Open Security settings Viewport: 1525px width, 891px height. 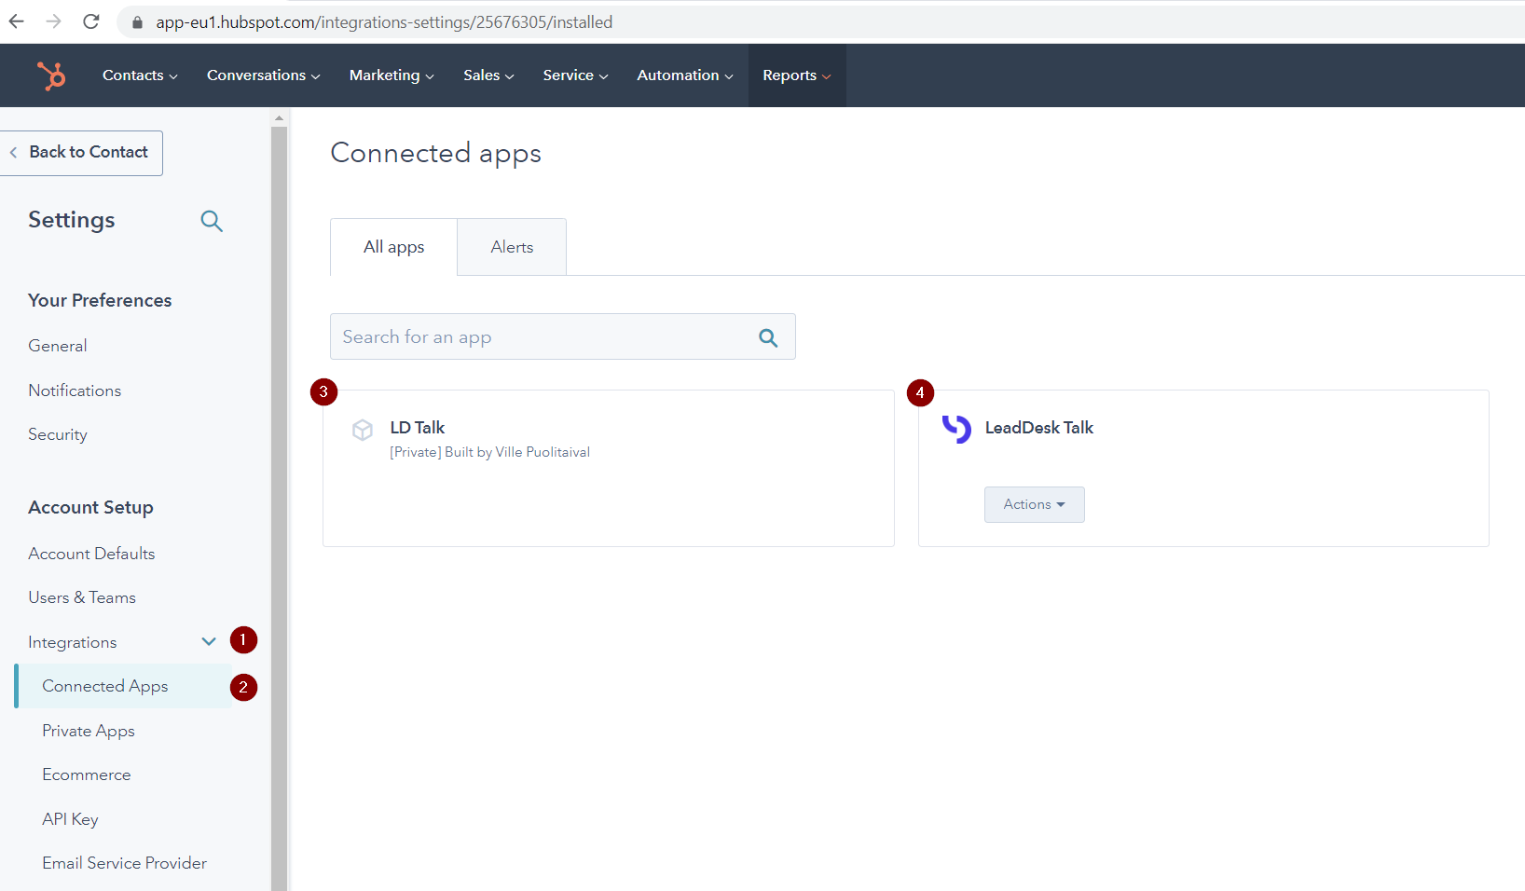58,434
